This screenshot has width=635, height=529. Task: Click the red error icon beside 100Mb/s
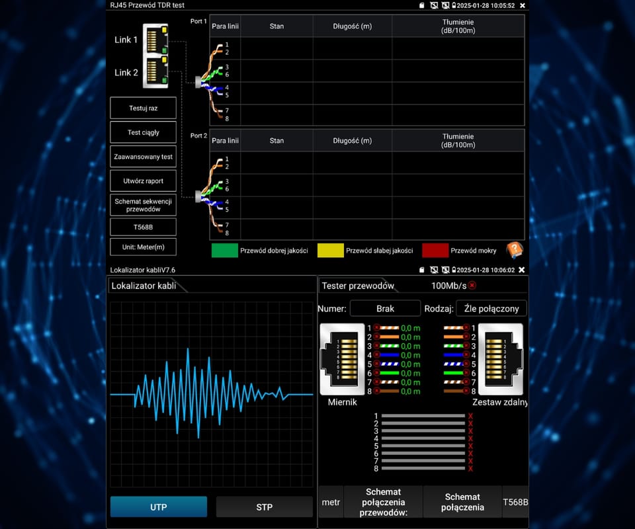(x=472, y=286)
